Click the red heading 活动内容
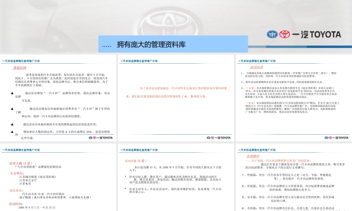The height and width of the screenshot is (211, 352). (x=257, y=67)
